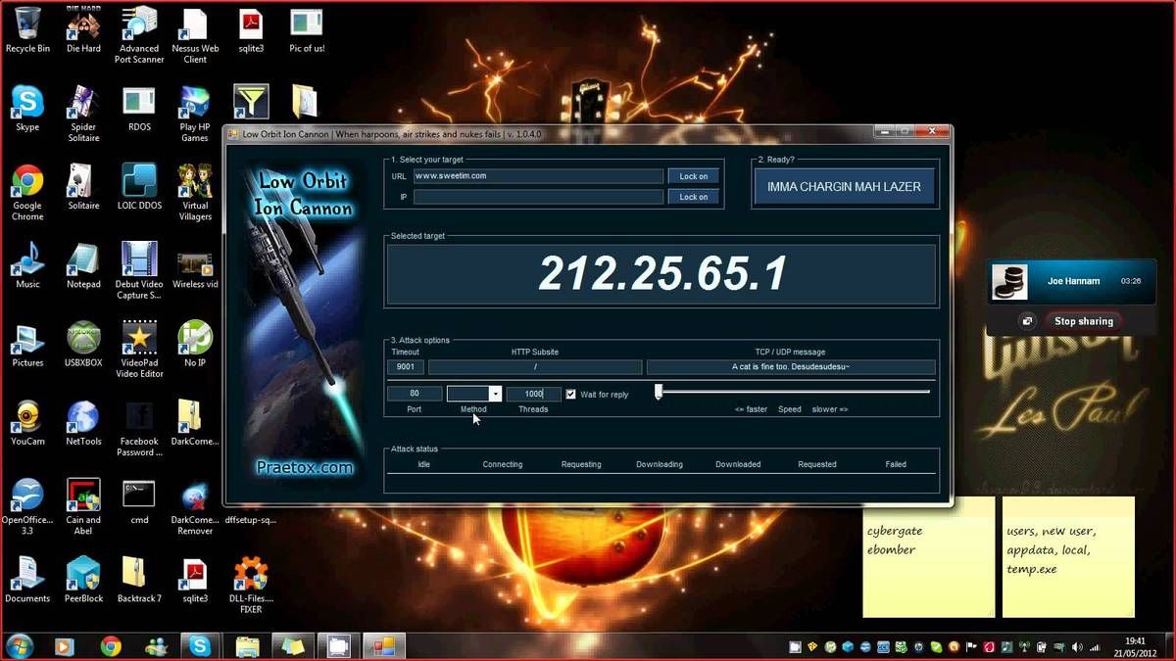This screenshot has width=1176, height=661.
Task: Open the Backtrack 7 folder icon
Action: tap(139, 579)
